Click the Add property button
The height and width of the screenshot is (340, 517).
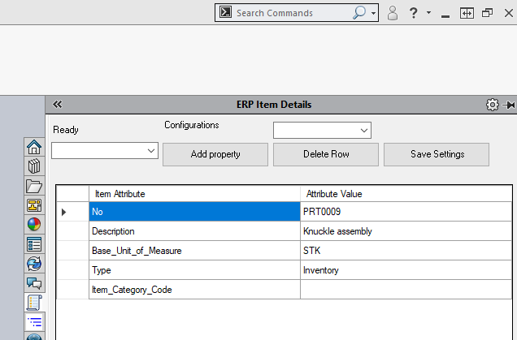pos(215,154)
